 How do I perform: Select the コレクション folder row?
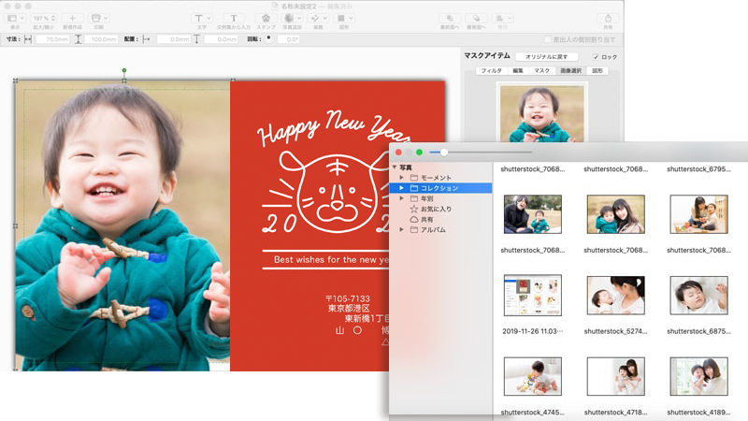[441, 188]
